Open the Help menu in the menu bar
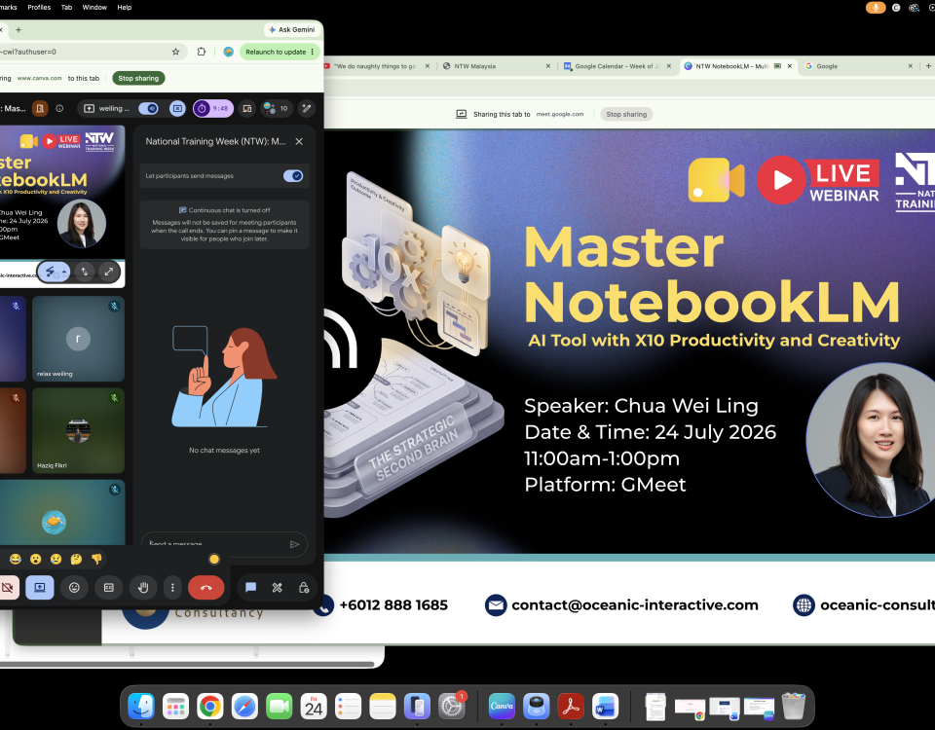935x730 pixels. (124, 7)
